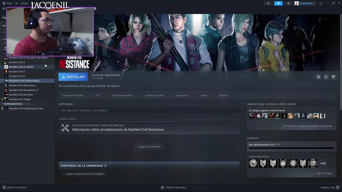Click the community content help question mark

tap(105, 166)
